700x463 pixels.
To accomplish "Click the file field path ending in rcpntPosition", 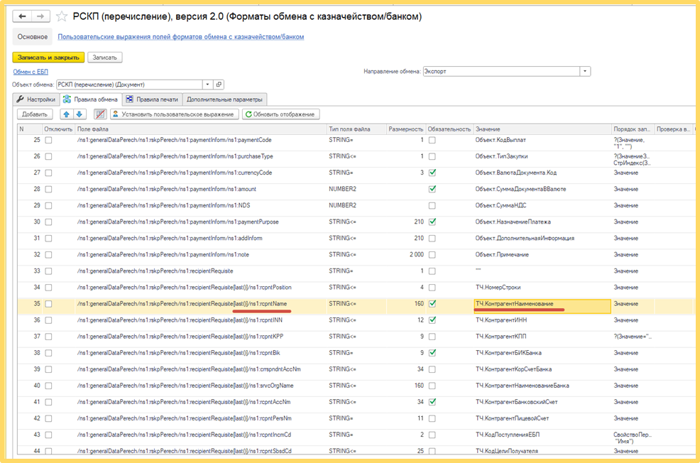I will [x=185, y=288].
